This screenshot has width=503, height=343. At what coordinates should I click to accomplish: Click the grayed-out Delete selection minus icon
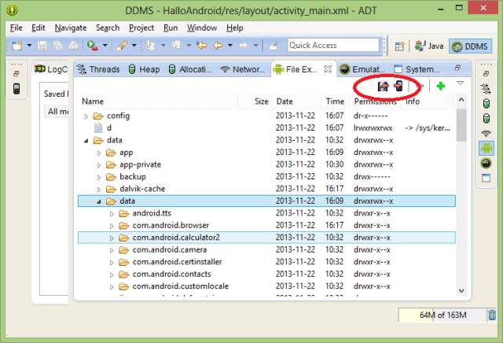pos(419,86)
